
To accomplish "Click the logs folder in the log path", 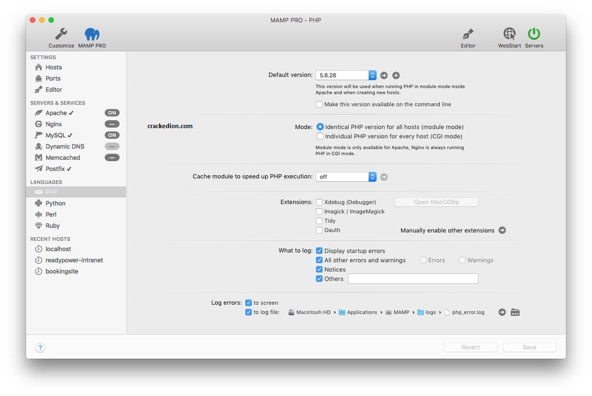I will tap(426, 312).
